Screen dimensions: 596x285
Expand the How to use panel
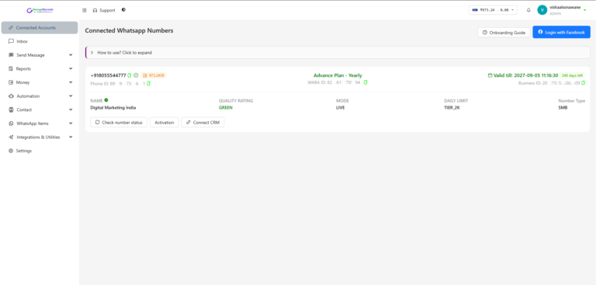click(x=338, y=53)
